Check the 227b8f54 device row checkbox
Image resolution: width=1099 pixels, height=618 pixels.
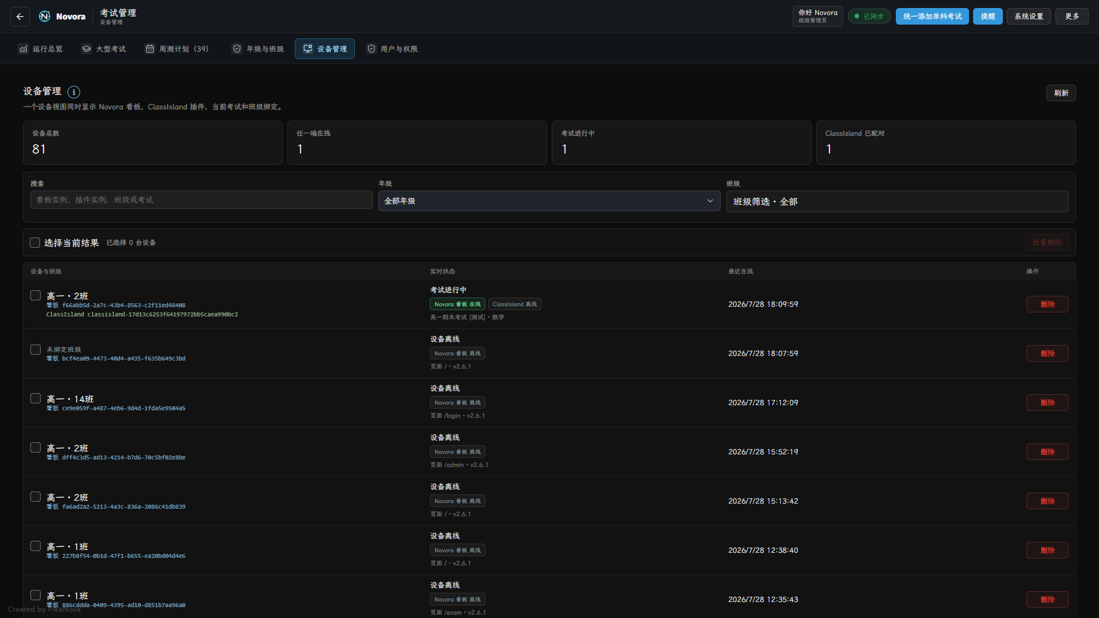35,546
